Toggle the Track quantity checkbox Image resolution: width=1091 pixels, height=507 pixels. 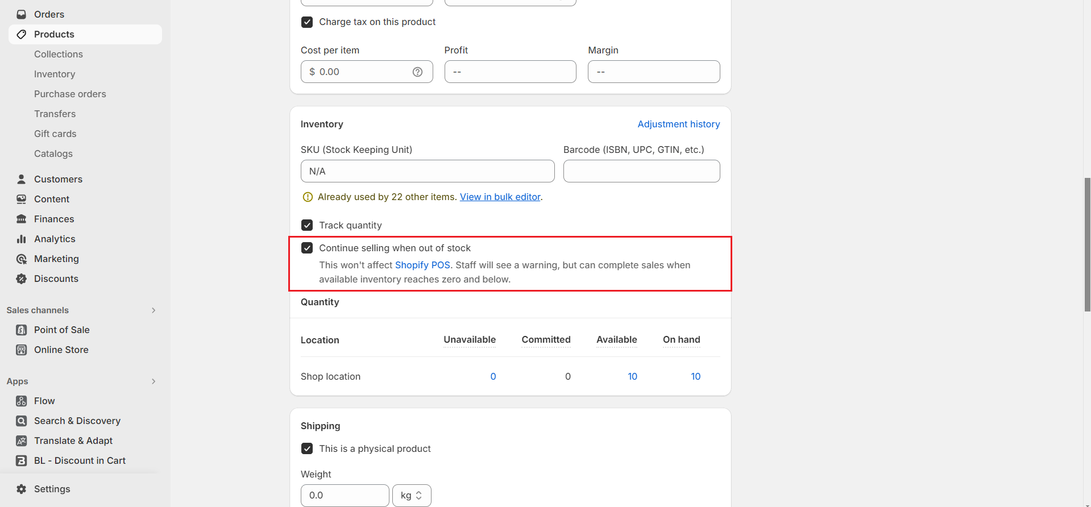(307, 226)
